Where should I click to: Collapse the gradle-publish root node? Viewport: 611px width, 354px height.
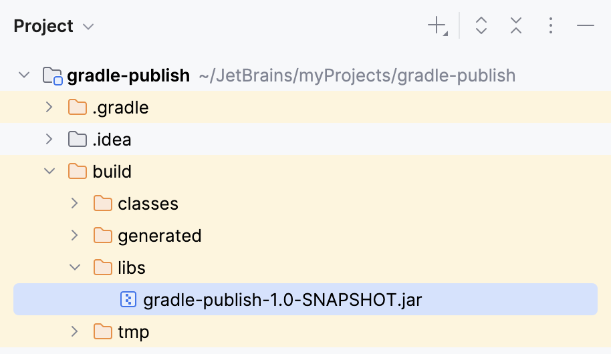point(24,75)
